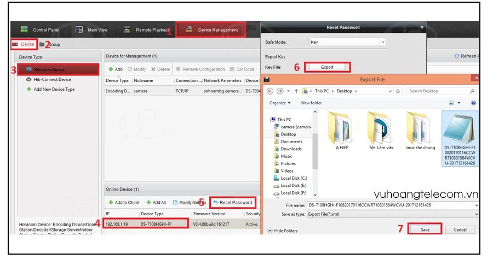The height and width of the screenshot is (259, 493).
Task: Go back in Export File dialog
Action: (270, 91)
